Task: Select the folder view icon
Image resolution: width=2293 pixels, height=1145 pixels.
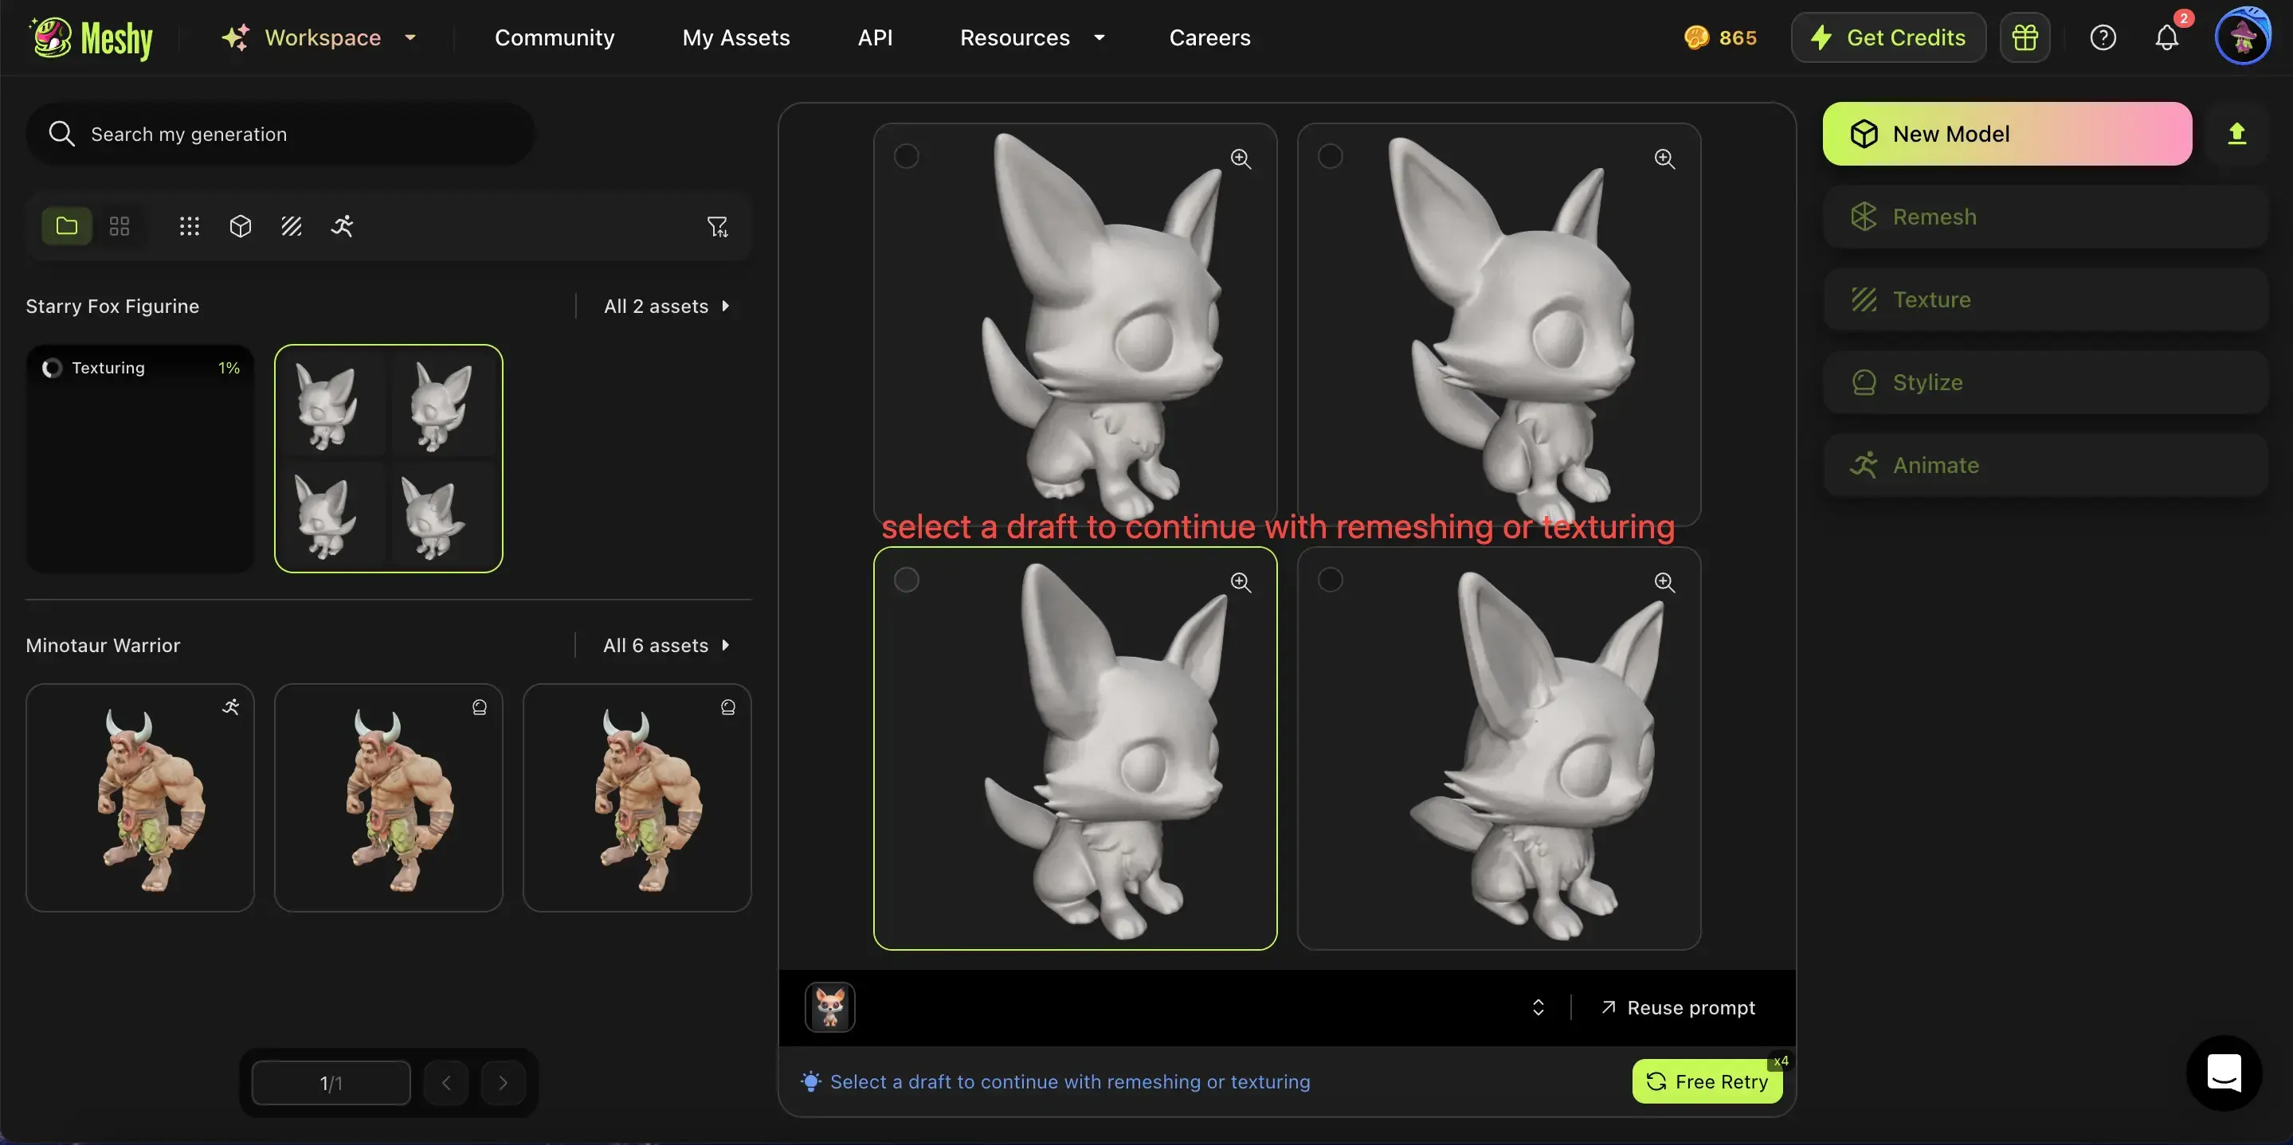Action: [67, 226]
